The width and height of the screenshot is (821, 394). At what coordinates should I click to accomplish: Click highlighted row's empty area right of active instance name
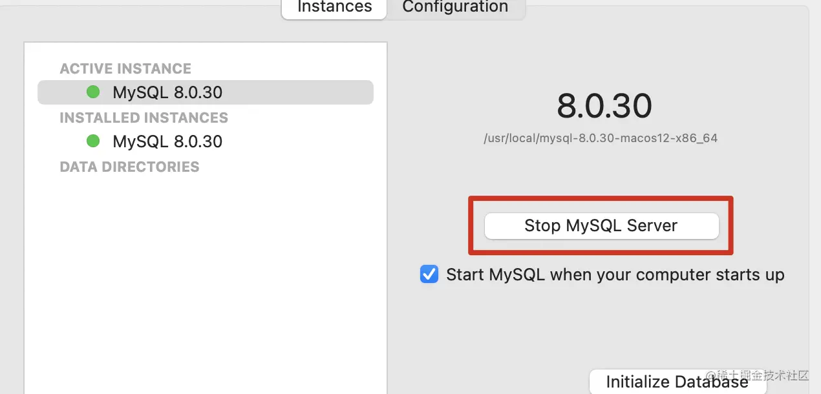coord(297,92)
